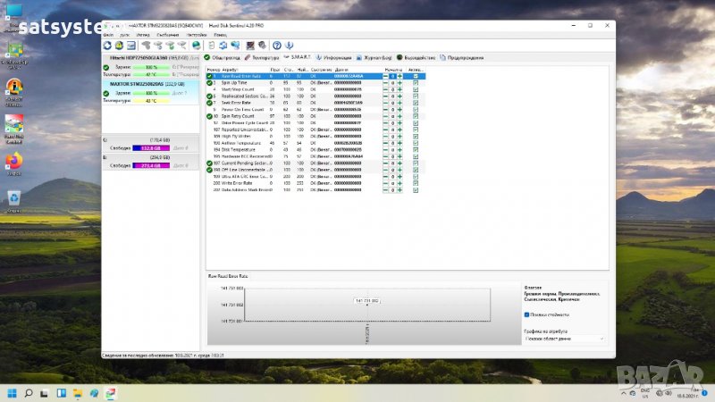Click the info icon in the toolbar
715x402 pixels.
click(x=290, y=45)
